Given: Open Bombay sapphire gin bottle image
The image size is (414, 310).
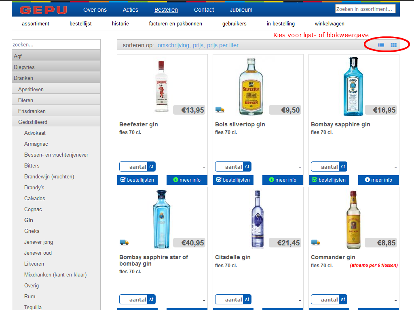Looking at the screenshot, I should tap(353, 86).
